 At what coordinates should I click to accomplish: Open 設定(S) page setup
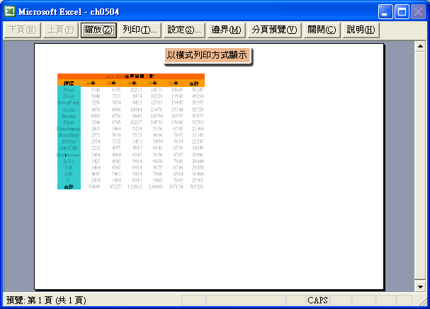pyautogui.click(x=185, y=30)
